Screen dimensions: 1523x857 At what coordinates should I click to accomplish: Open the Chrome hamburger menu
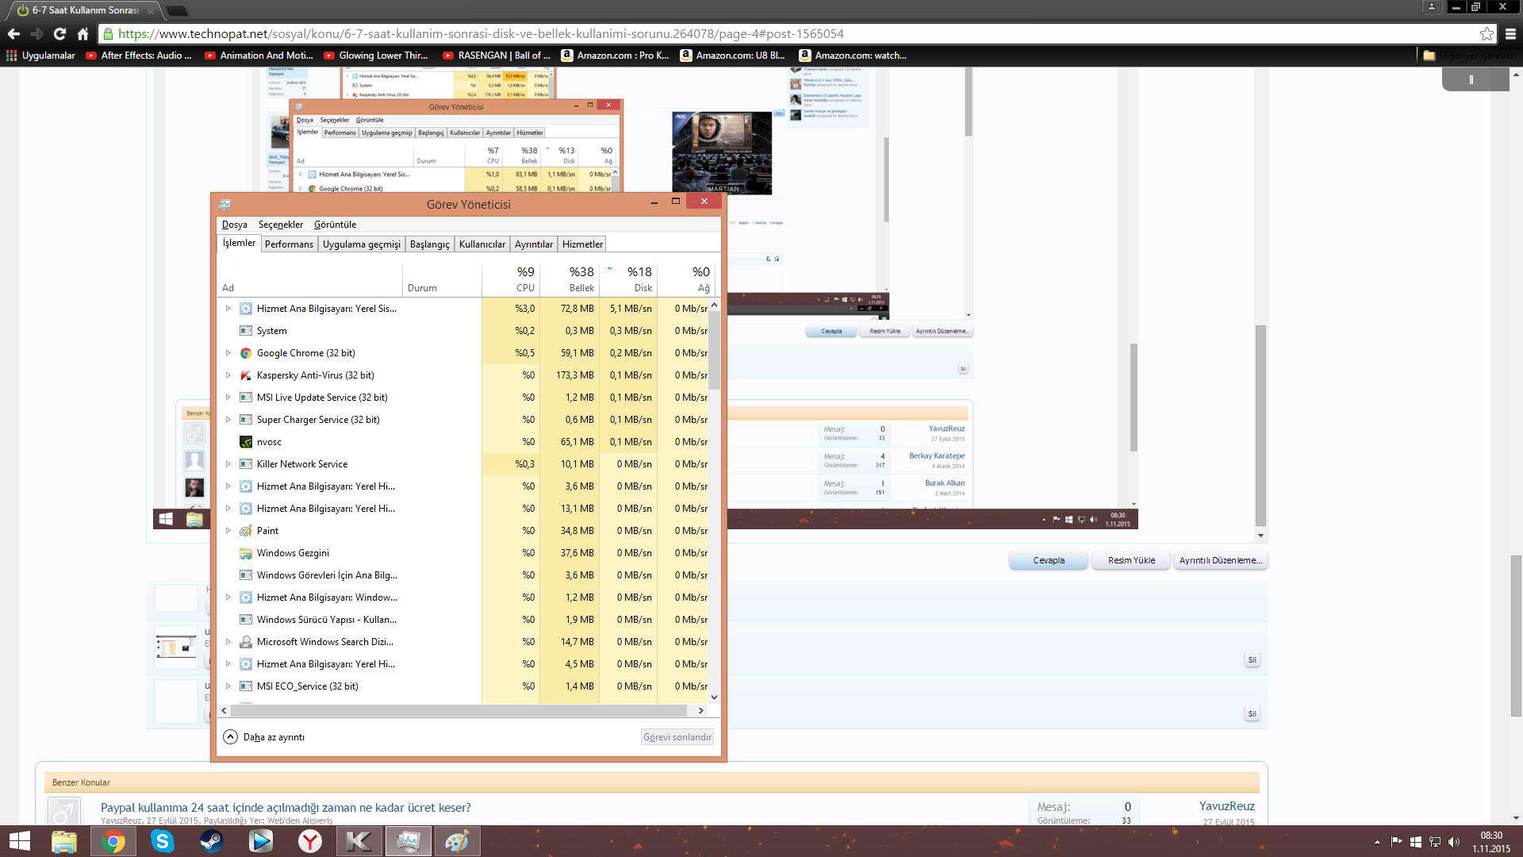coord(1510,34)
